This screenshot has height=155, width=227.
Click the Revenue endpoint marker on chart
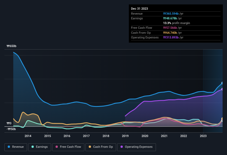[222, 83]
